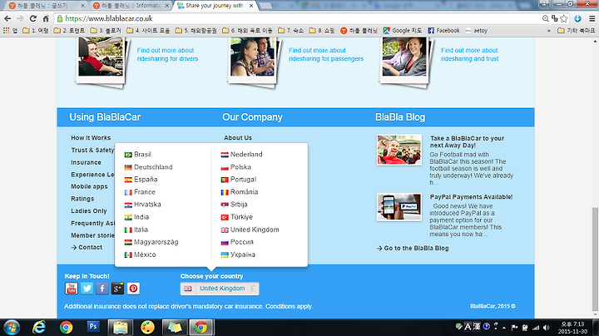Open BlaBlaCar YouTube social icon
Viewport: 599px width, 336px height.
click(x=72, y=289)
